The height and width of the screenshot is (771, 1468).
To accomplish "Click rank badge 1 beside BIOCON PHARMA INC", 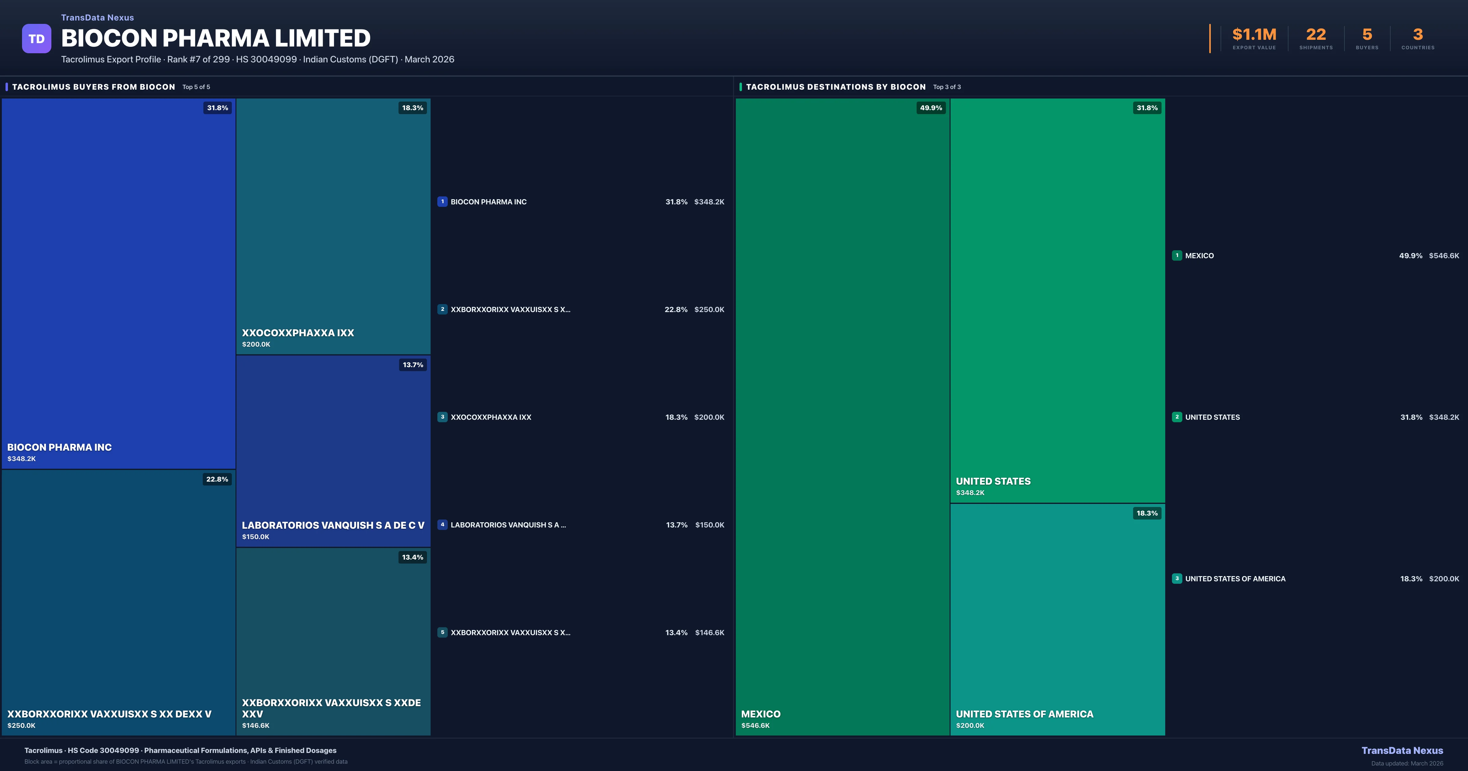I will click(x=442, y=201).
